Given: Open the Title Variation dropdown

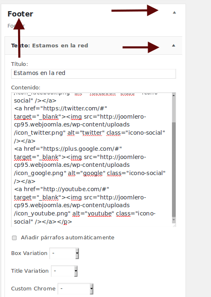Looking at the screenshot, I should click(64, 271).
